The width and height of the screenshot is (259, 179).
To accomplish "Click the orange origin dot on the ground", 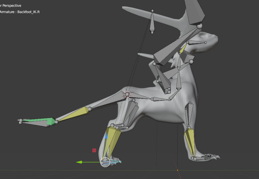I will click(177, 170).
